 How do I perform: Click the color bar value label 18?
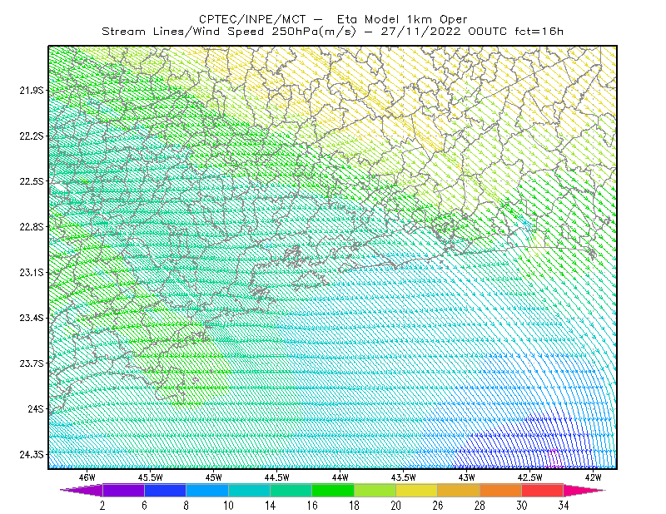pos(354,506)
